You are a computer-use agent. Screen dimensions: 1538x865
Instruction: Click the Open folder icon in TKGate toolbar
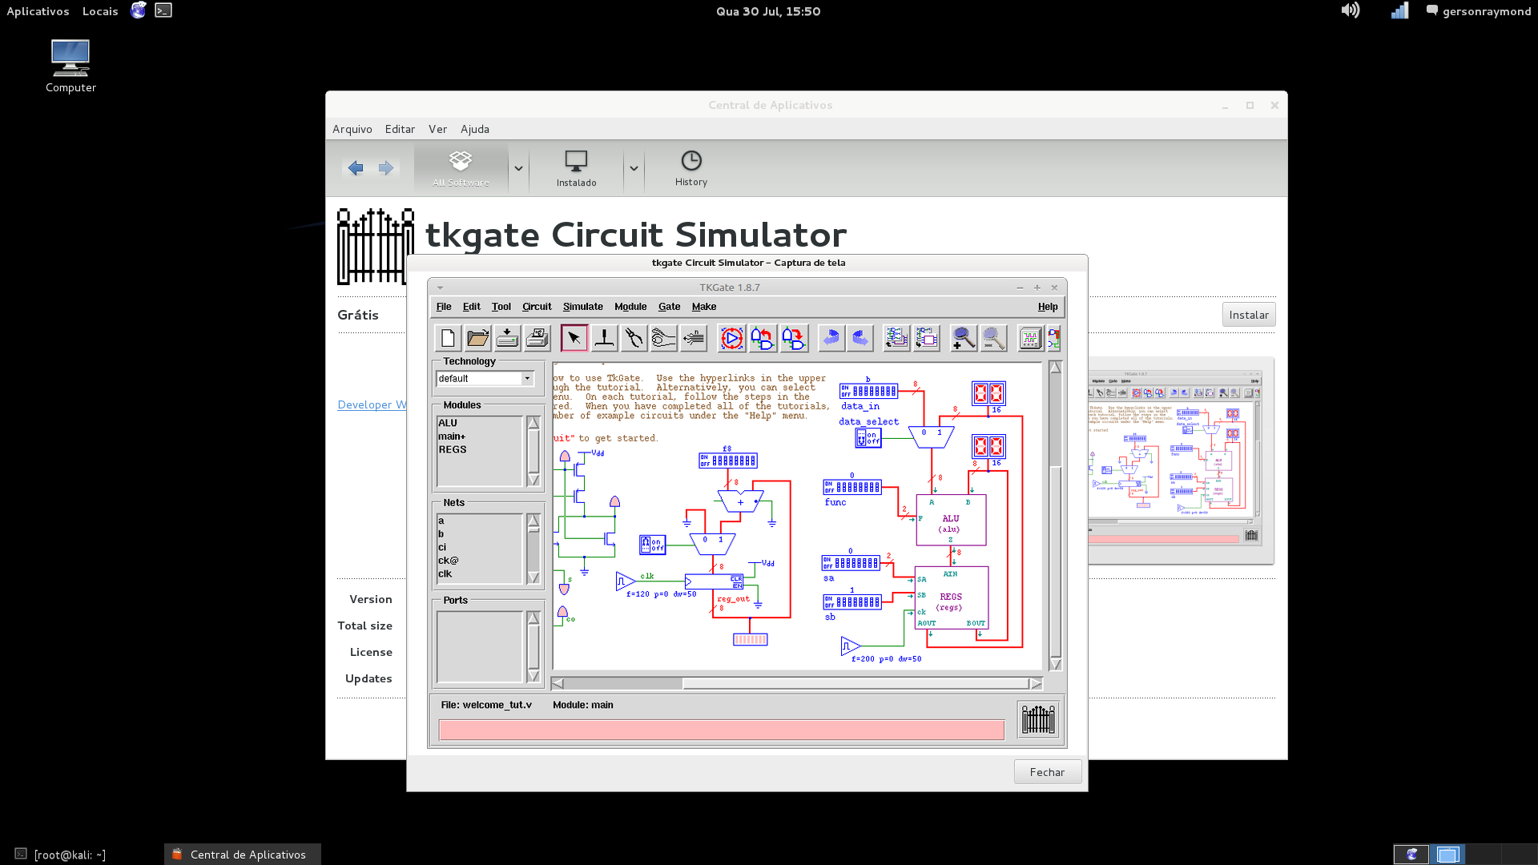point(477,338)
